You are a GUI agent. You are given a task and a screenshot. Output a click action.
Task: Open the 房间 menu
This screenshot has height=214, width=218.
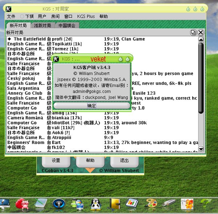click(x=55, y=16)
